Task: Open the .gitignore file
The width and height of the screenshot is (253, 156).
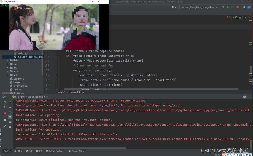Action: point(17,79)
